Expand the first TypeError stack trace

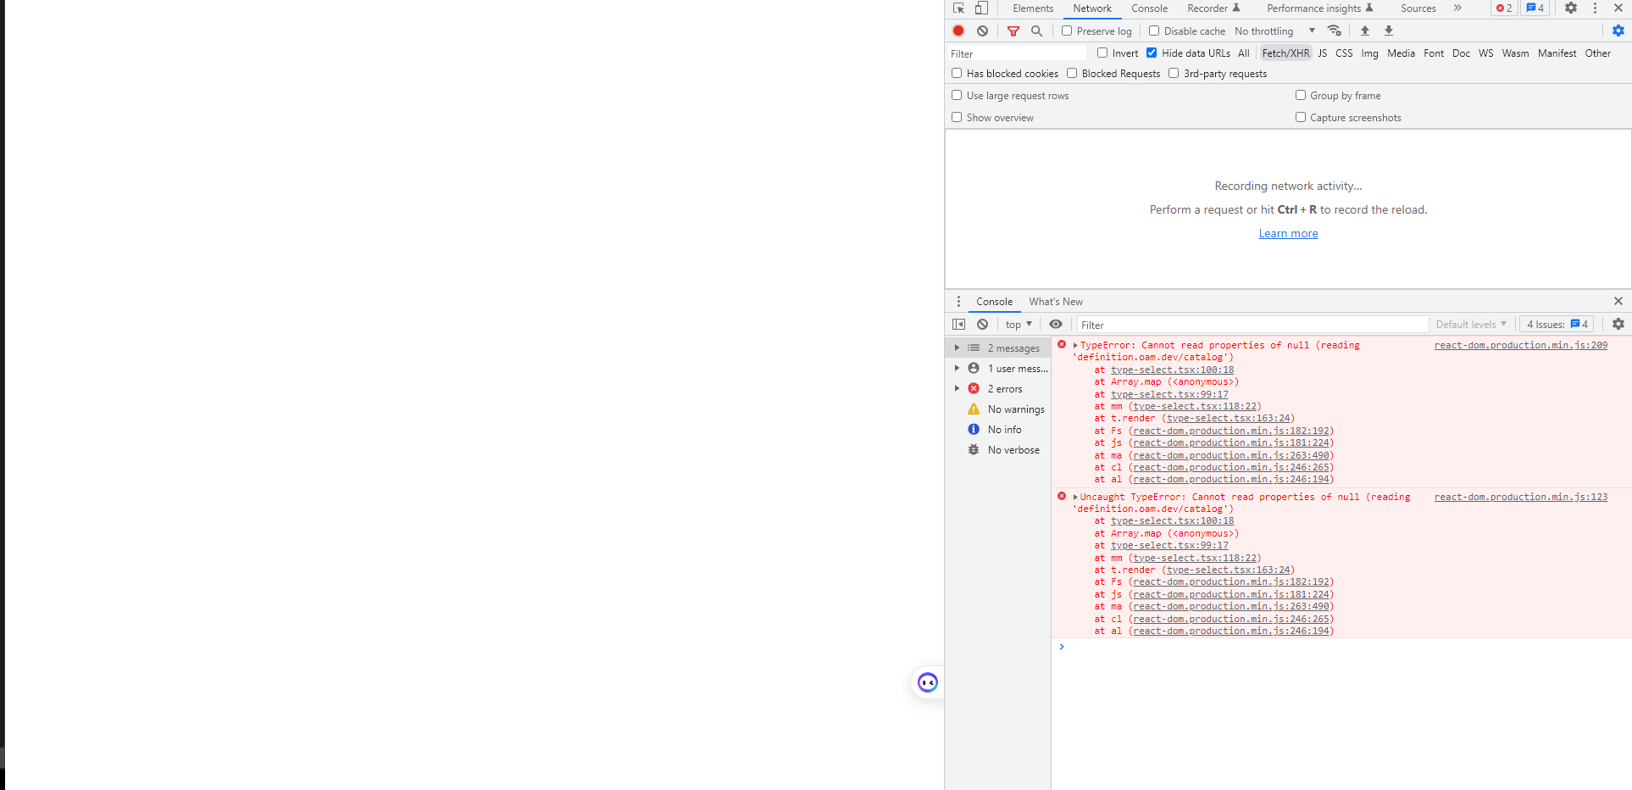click(1074, 345)
